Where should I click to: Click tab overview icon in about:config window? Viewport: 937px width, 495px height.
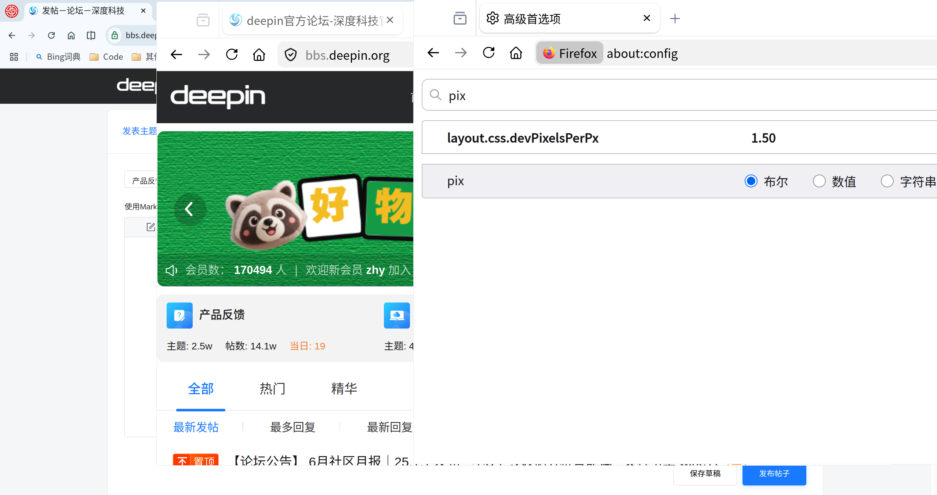click(460, 18)
